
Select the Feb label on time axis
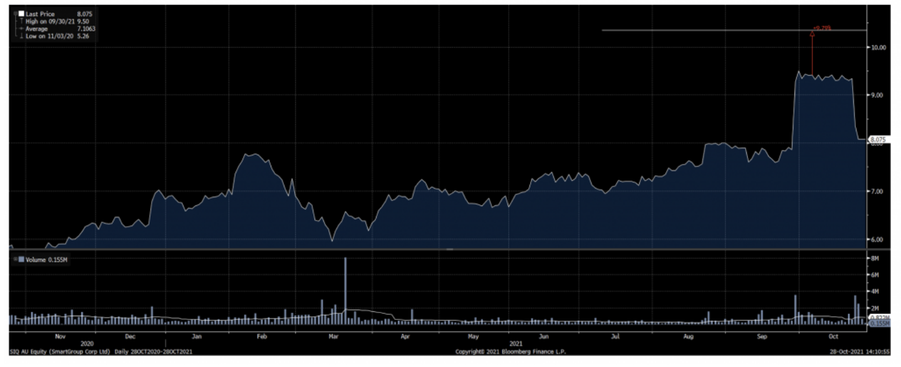coord(262,336)
